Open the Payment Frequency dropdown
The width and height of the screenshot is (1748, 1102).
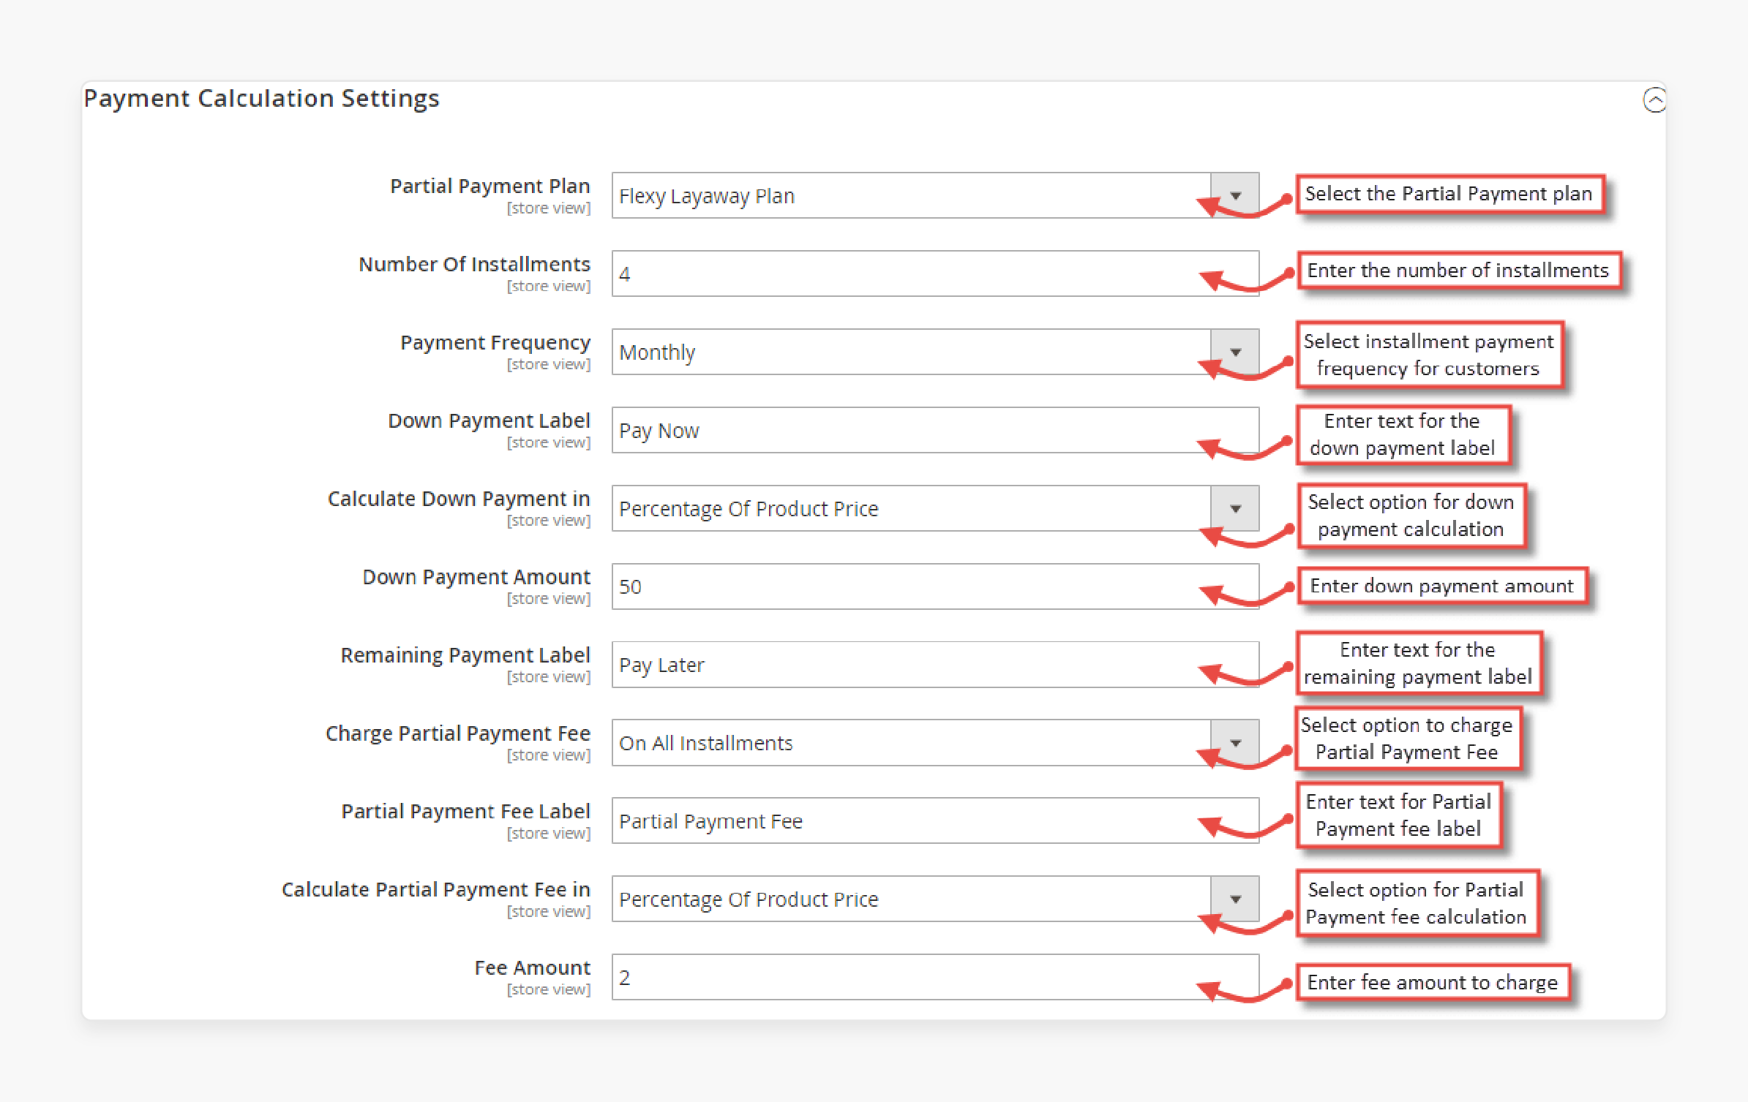click(935, 352)
